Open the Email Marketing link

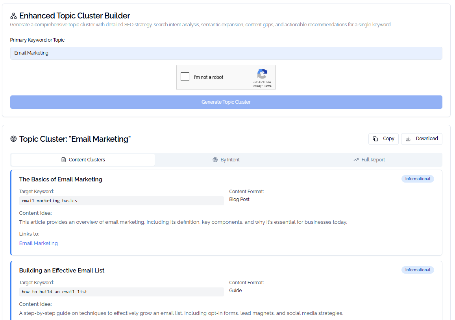pyautogui.click(x=38, y=243)
